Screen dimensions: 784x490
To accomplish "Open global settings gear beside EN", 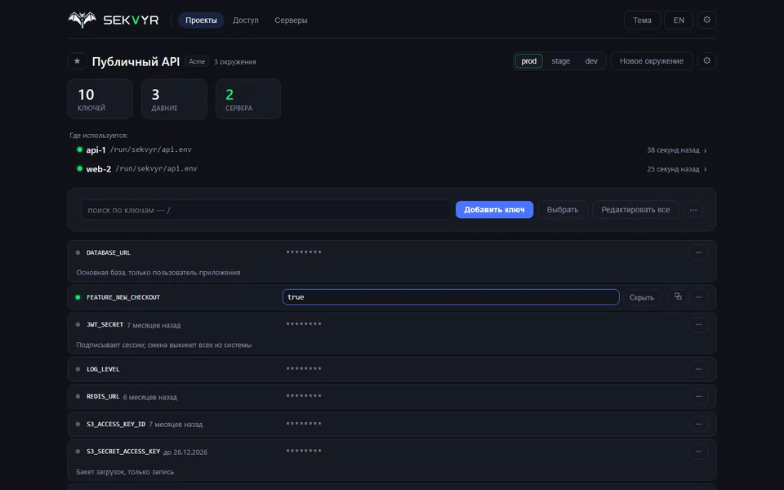I will pos(706,20).
